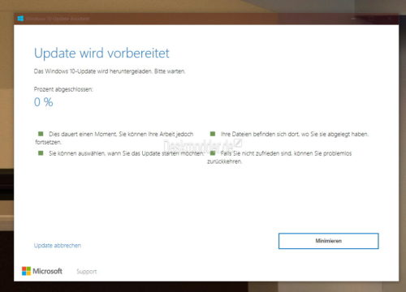Open the Support link
Image resolution: width=406 pixels, height=292 pixels.
tap(86, 271)
